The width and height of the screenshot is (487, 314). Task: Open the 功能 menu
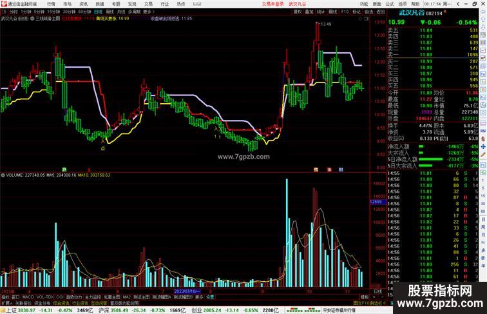(364, 4)
